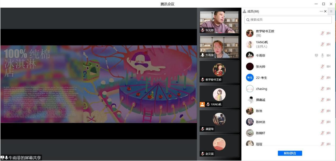The width and height of the screenshot is (336, 161).
Task: Click the 搜索成员 search field
Action: [288, 20]
